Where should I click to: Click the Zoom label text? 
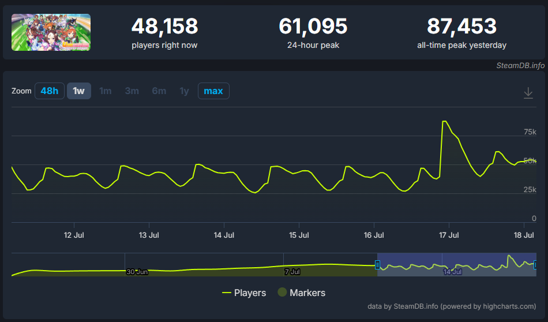(x=21, y=91)
